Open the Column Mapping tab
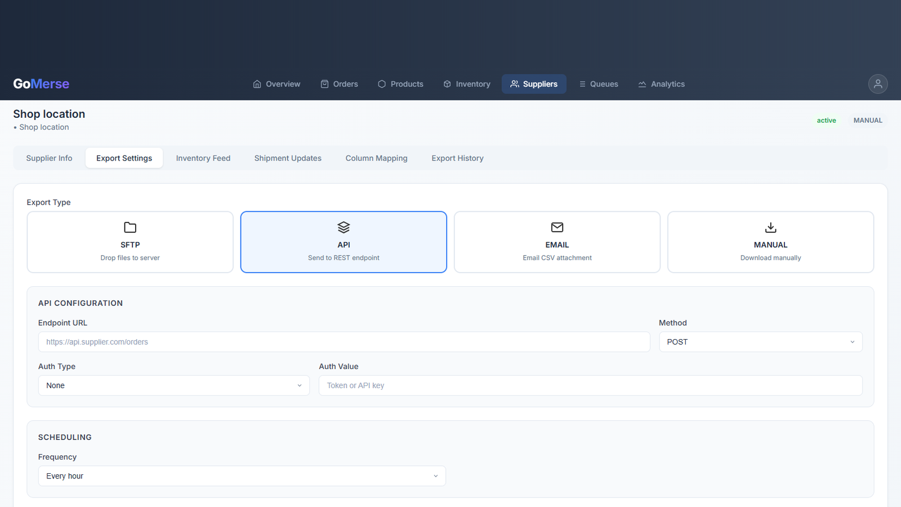 click(376, 158)
